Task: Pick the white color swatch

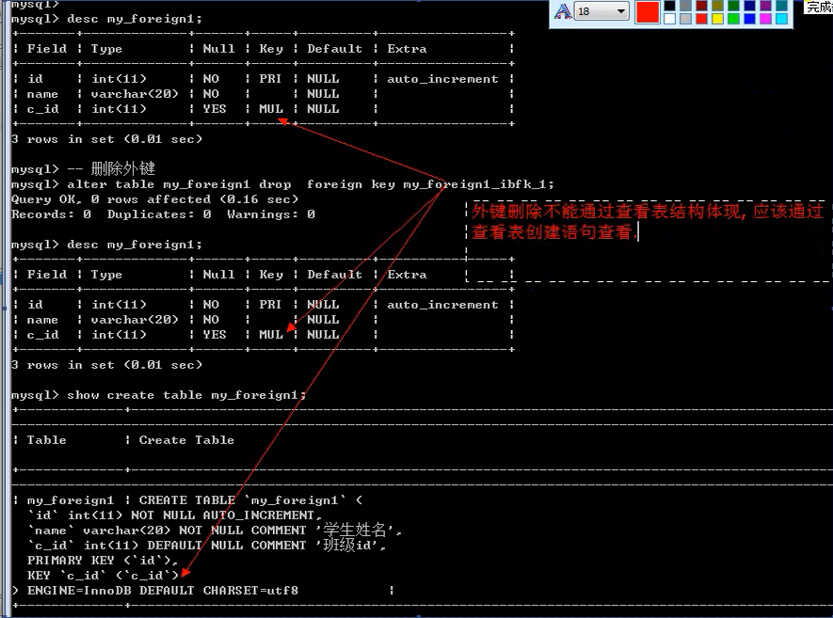Action: (669, 19)
